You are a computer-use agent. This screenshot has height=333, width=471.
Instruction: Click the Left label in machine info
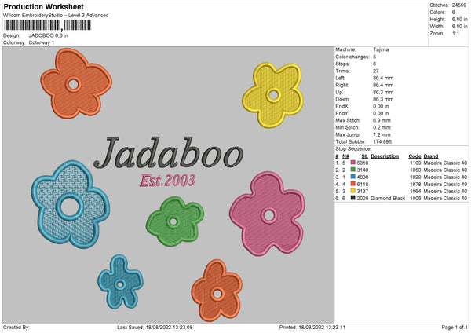tap(340, 78)
